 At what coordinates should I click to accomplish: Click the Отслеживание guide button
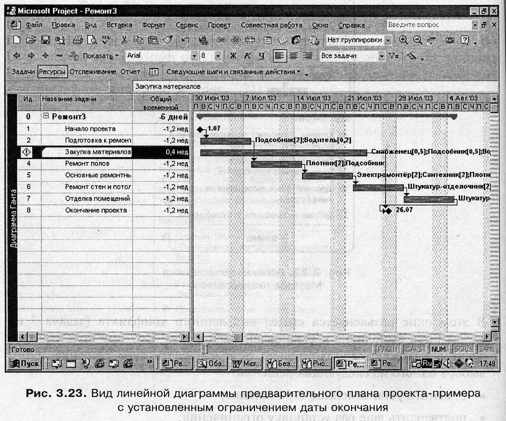[x=93, y=72]
